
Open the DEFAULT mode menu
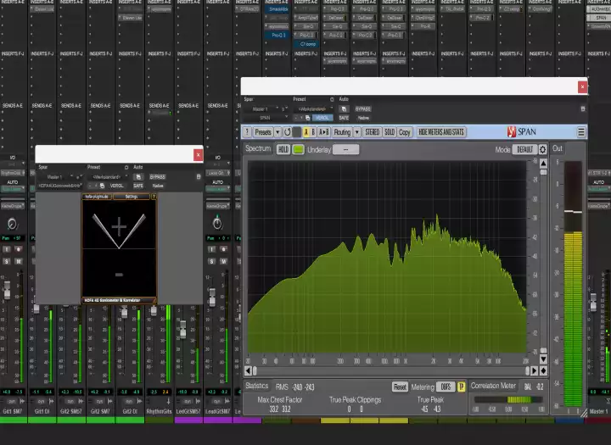(524, 150)
